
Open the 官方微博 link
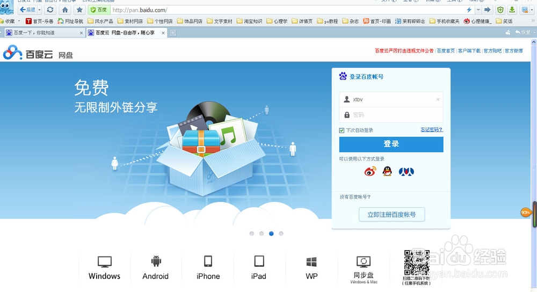(x=514, y=50)
